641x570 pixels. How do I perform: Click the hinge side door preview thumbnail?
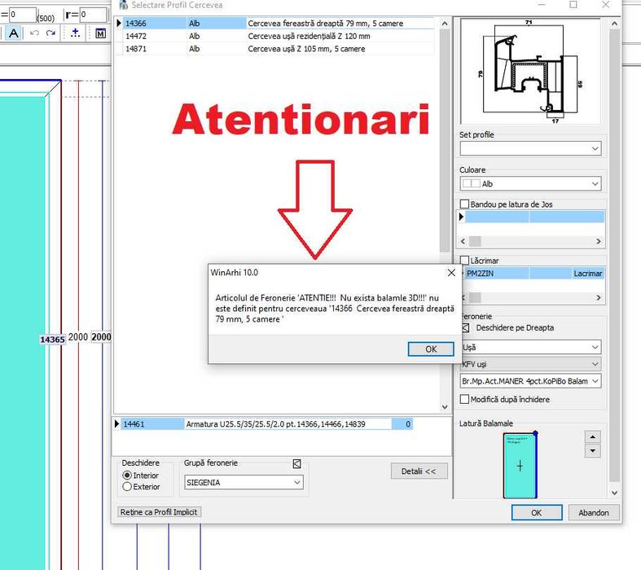click(520, 466)
